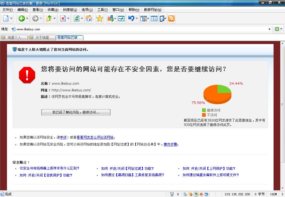This screenshot has width=285, height=197.
Task: Expand the Undo closed pages dropdown arrow
Action: coord(136,18)
